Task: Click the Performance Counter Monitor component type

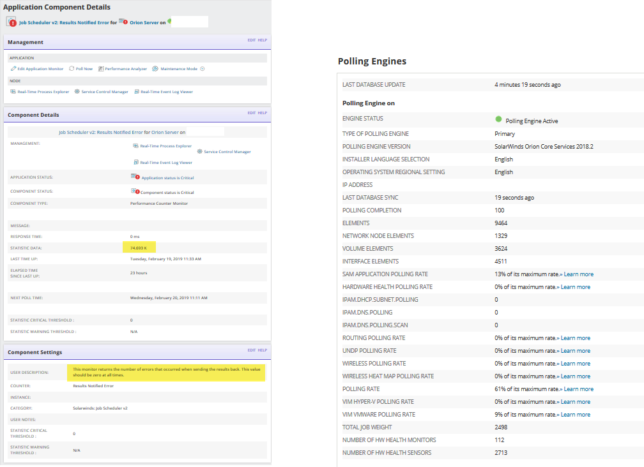Action: point(159,204)
